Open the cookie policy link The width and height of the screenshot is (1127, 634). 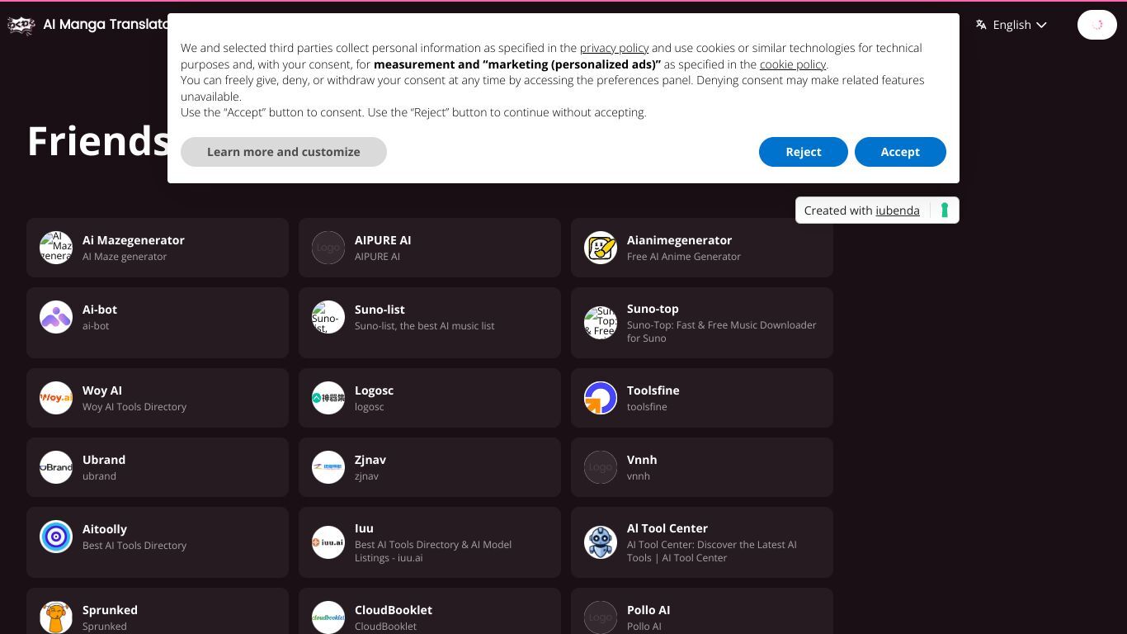pos(793,64)
